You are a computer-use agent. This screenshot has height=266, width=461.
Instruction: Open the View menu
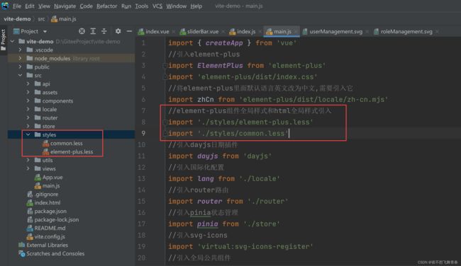coord(44,6)
